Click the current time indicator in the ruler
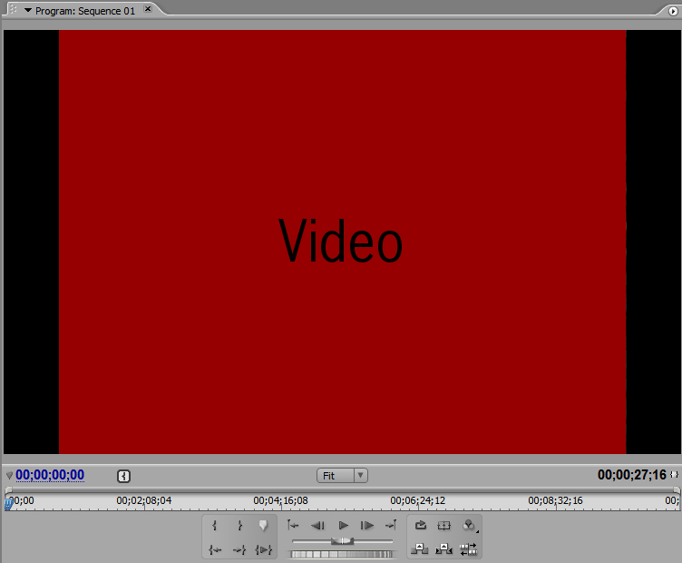682x563 pixels. [x=8, y=504]
